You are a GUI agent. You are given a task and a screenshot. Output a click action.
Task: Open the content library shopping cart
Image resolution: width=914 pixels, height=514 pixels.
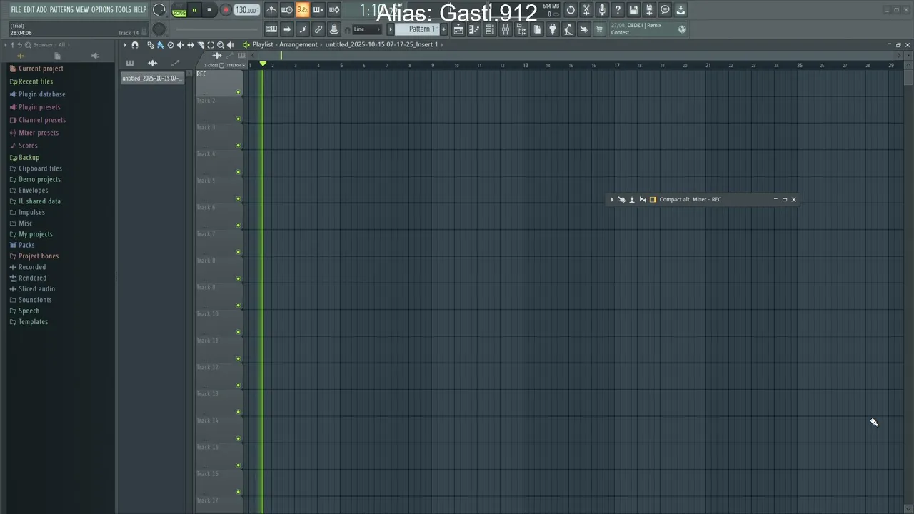[x=600, y=29]
